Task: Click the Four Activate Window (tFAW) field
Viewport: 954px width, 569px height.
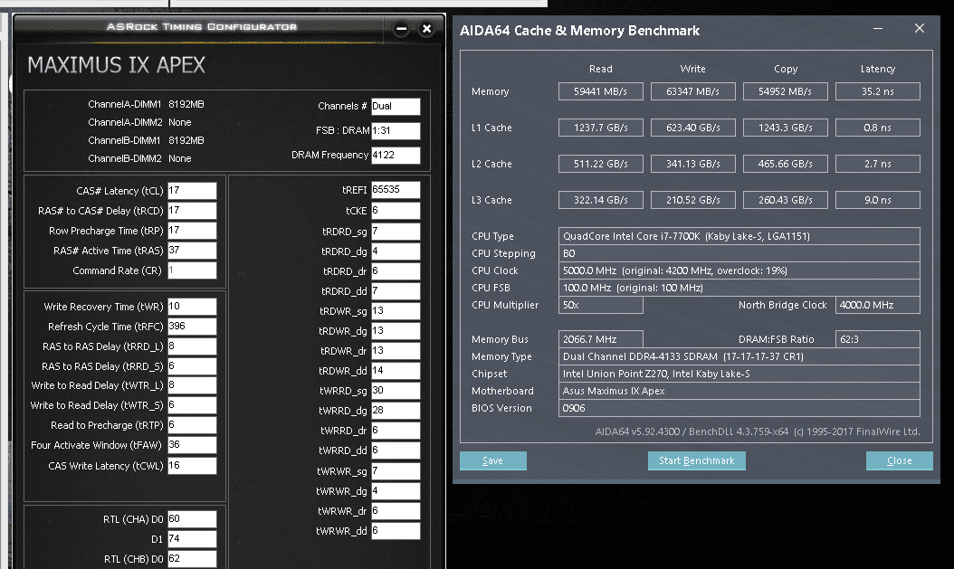Action: (192, 445)
